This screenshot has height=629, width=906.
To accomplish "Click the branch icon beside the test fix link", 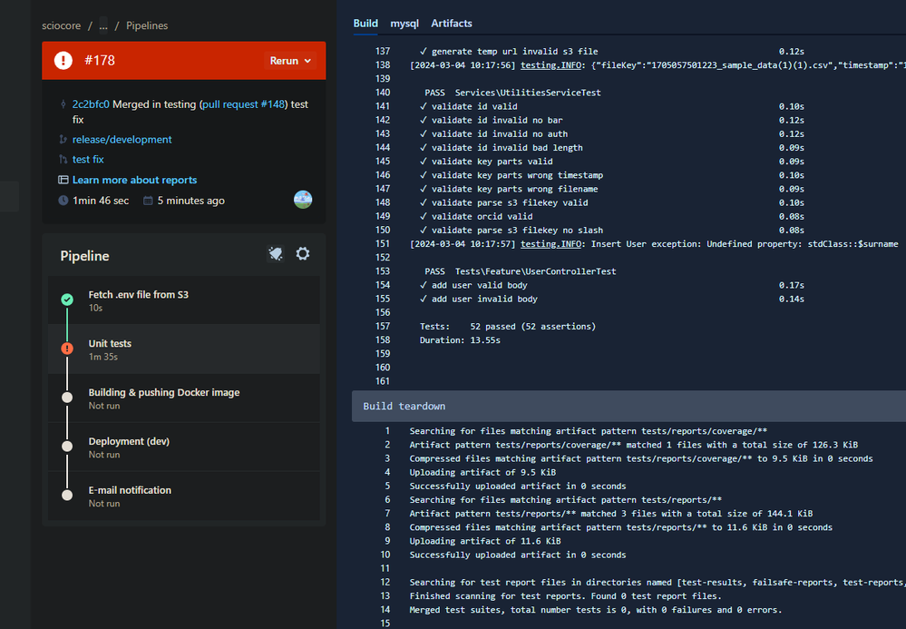I will [x=63, y=159].
